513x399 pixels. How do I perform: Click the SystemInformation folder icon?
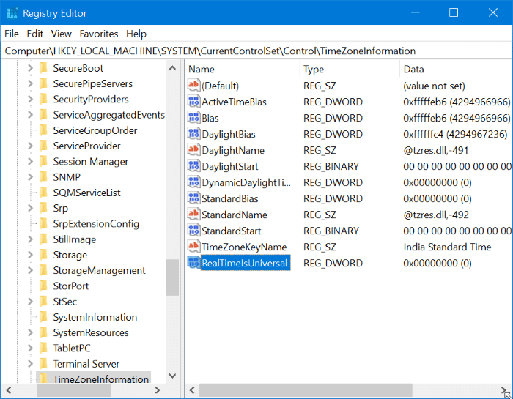pos(43,317)
